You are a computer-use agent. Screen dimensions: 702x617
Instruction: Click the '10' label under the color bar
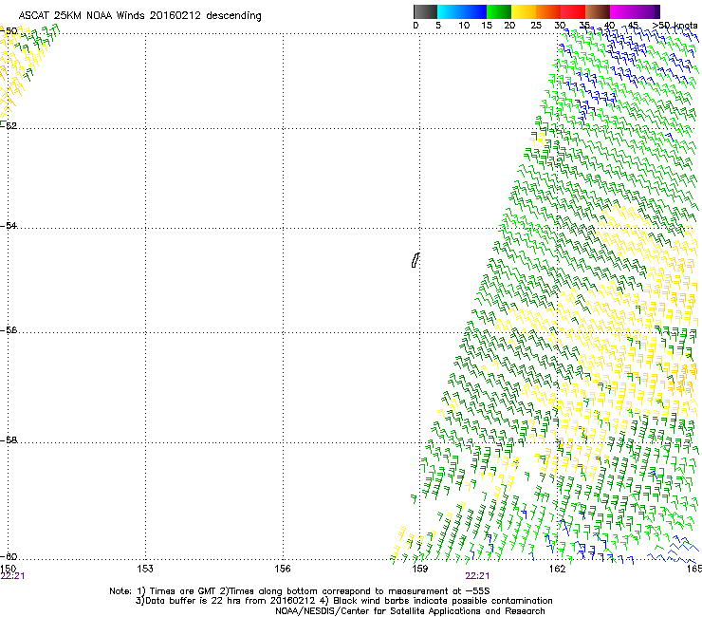[x=464, y=26]
